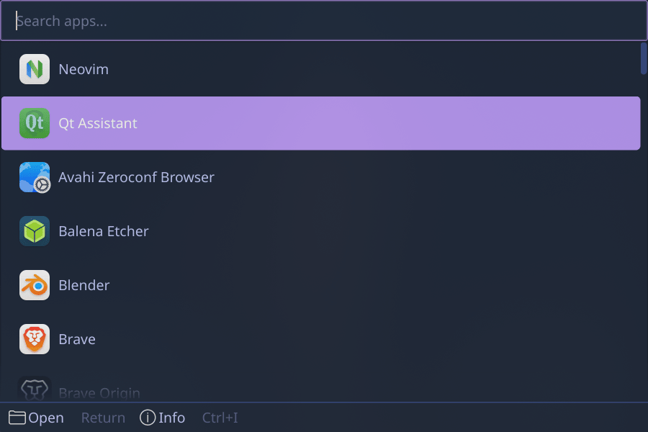
Task: Click the Info action label
Action: 171,418
